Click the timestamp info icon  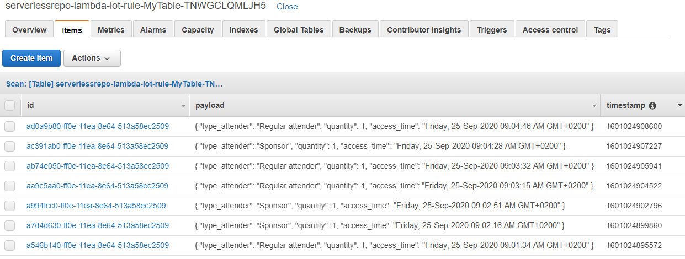point(652,105)
